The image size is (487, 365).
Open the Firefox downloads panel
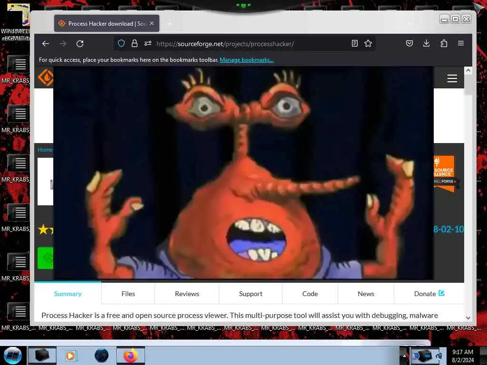coord(427,43)
